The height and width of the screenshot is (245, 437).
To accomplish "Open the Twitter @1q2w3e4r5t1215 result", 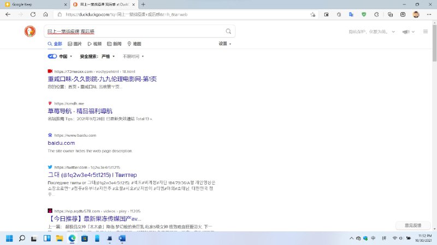I will 92,175.
